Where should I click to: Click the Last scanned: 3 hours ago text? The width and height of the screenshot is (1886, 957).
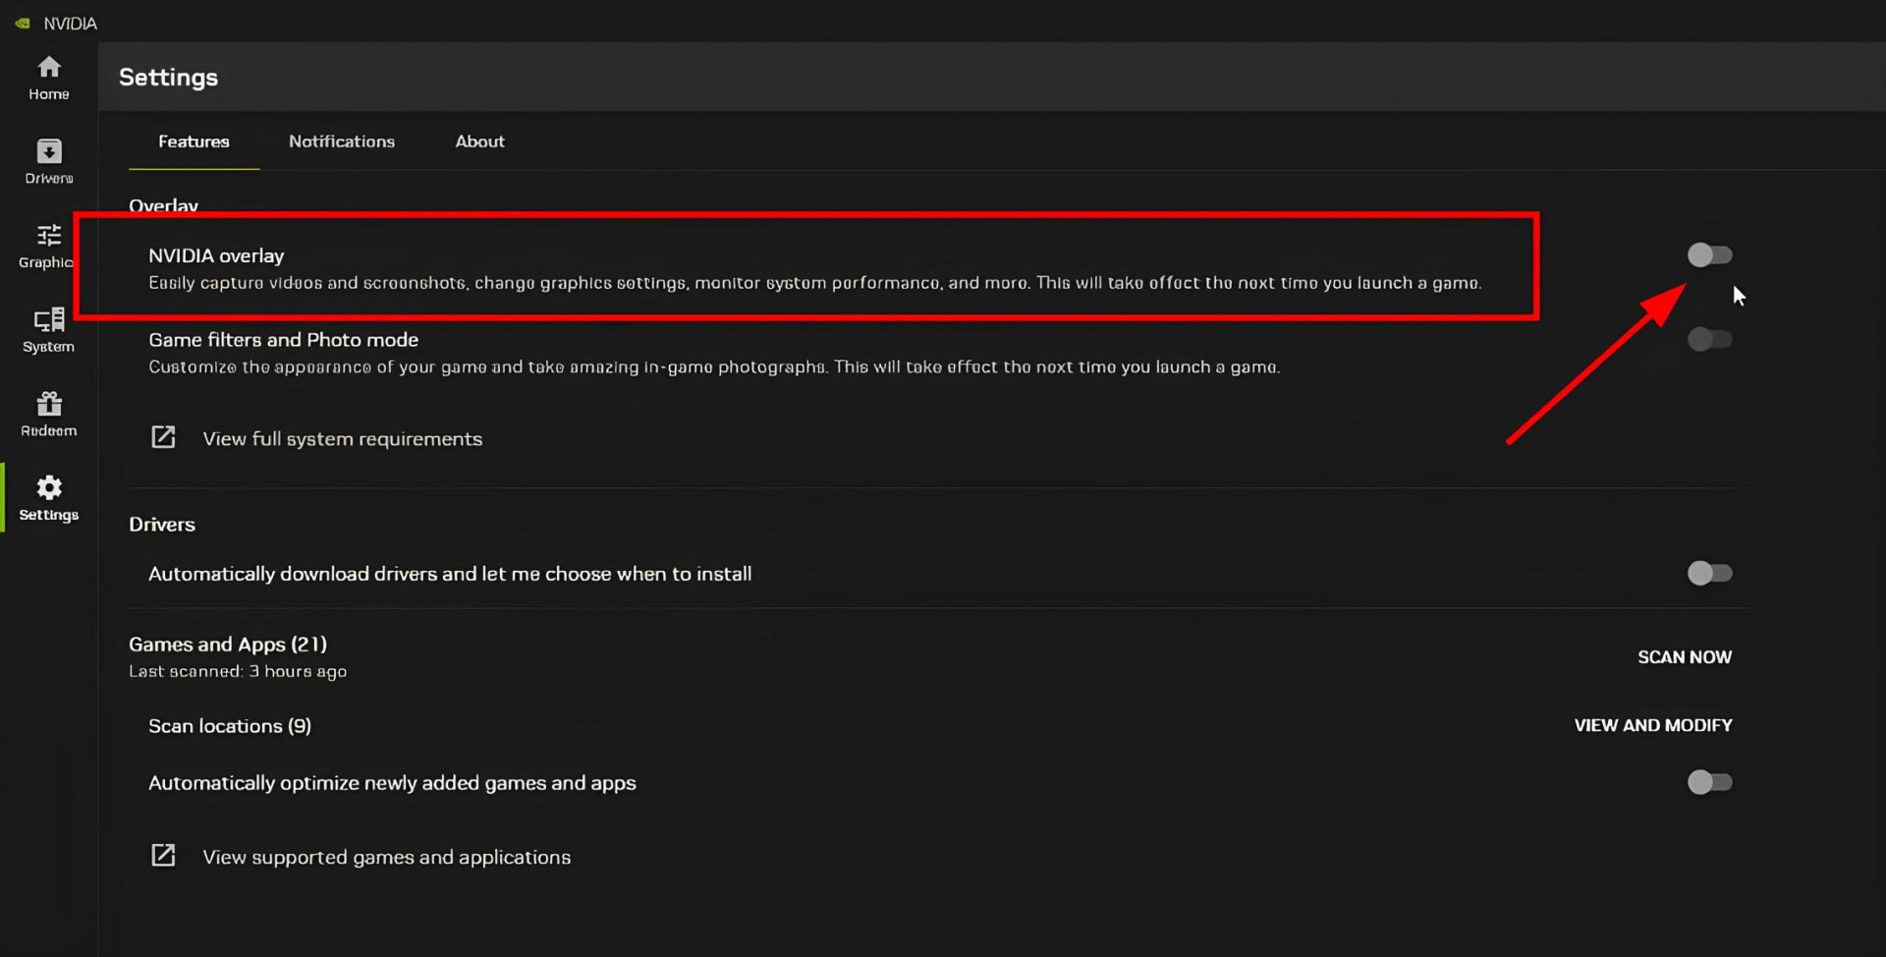click(238, 672)
